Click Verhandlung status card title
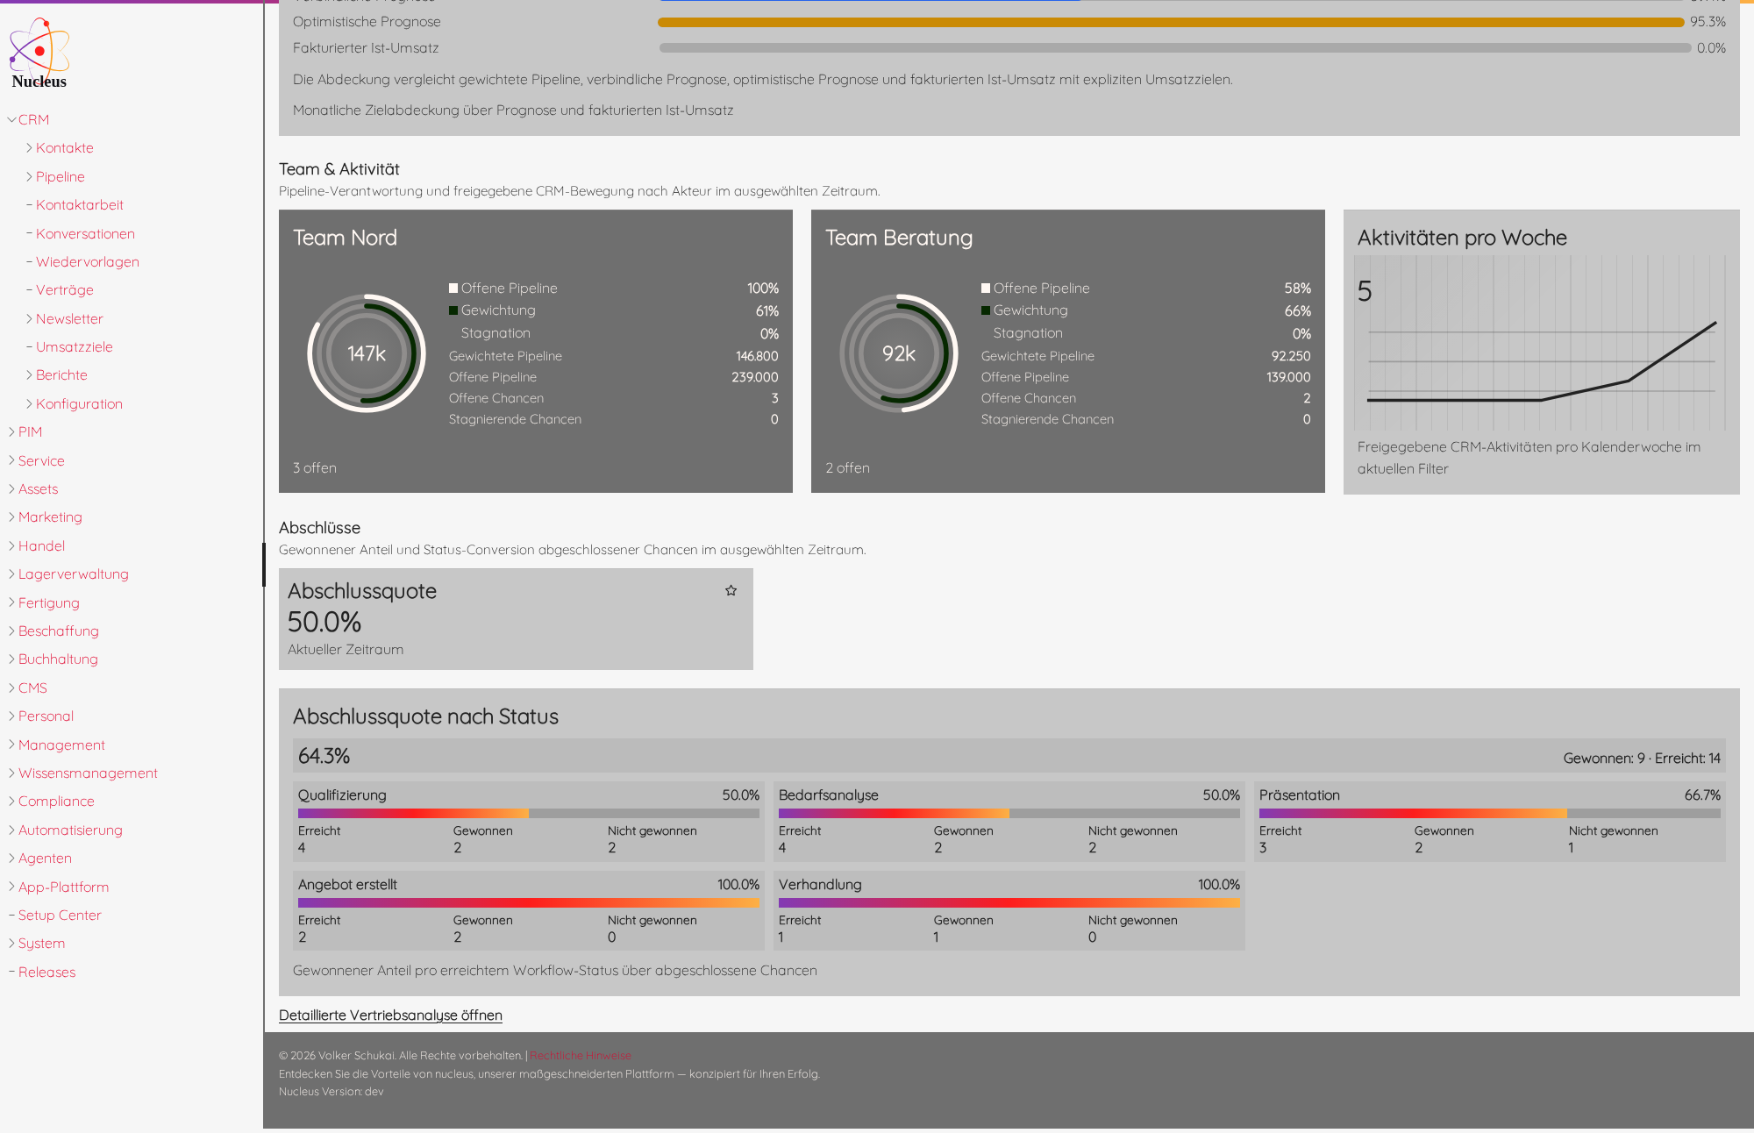Screen dimensions: 1754x1133 (820, 884)
